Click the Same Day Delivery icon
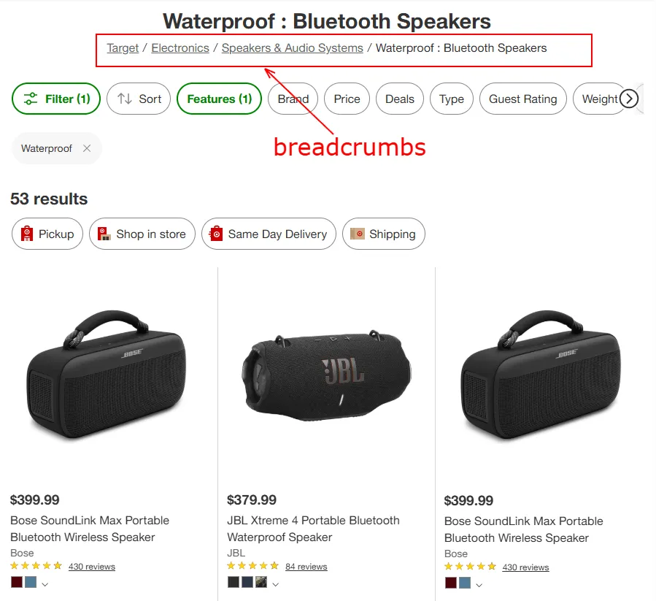 pos(216,234)
